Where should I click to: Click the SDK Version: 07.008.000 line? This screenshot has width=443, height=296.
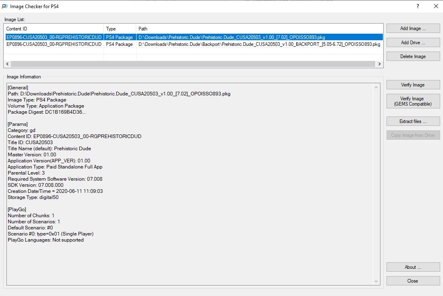point(36,185)
